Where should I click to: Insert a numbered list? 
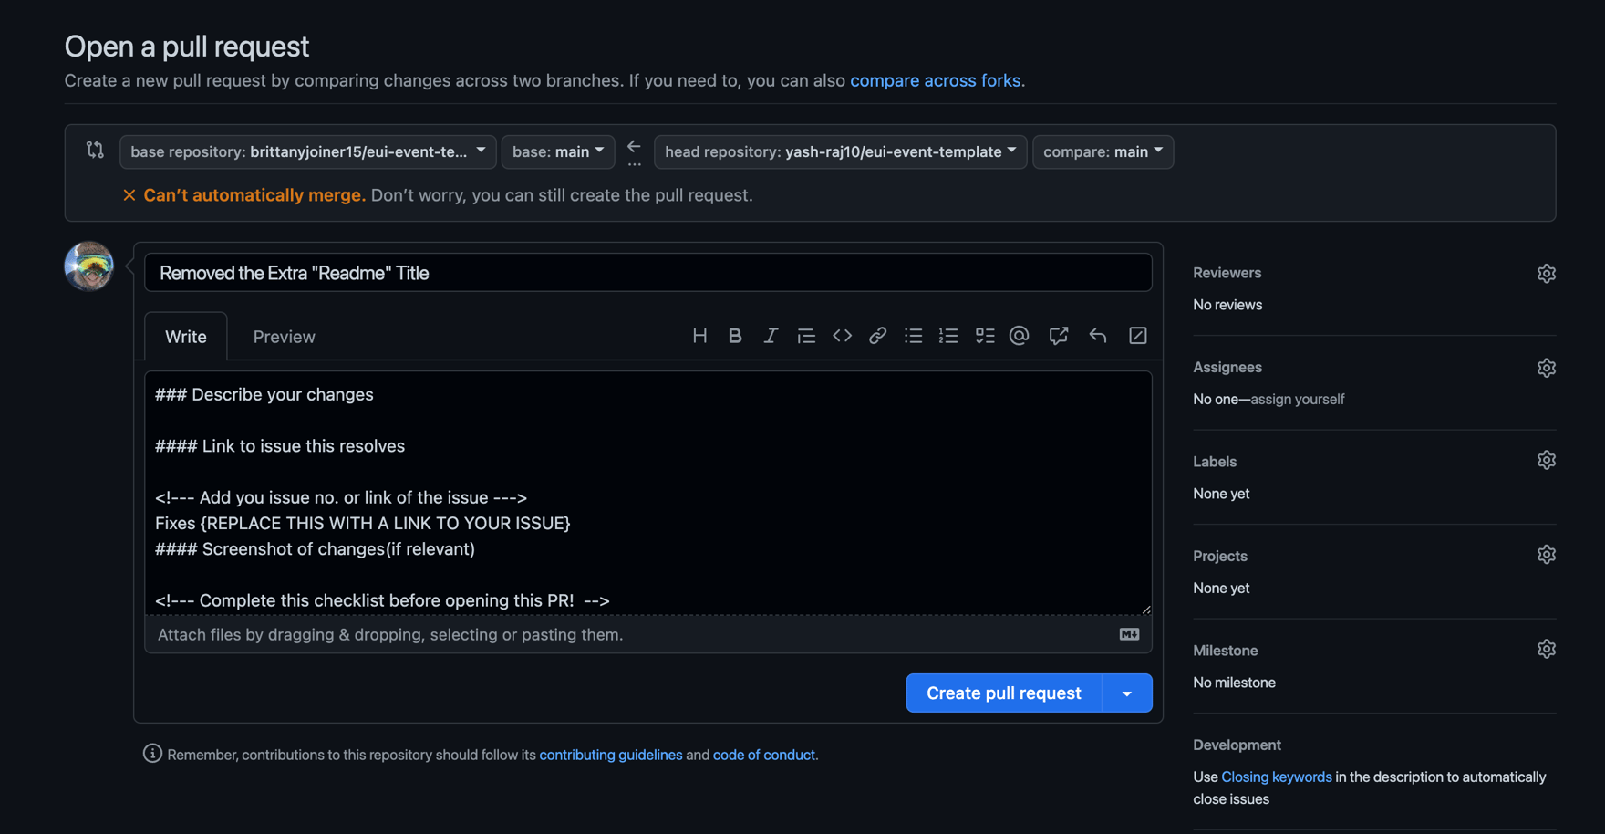(948, 336)
